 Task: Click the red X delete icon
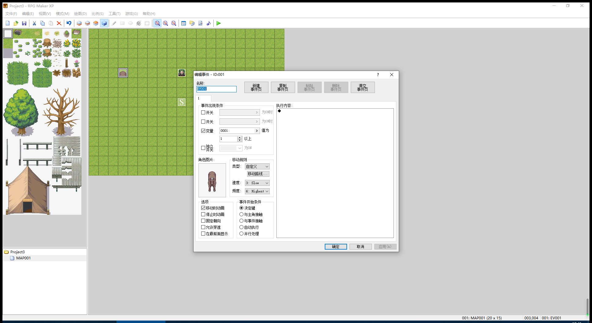click(59, 23)
